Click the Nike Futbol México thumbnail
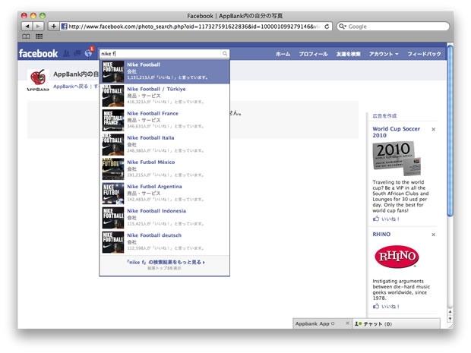471x353 pixels. click(x=113, y=169)
